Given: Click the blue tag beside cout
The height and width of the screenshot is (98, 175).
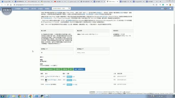Looking at the screenshot, I should [69, 77].
